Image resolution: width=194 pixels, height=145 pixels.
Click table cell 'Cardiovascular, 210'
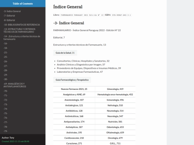(x=74, y=138)
